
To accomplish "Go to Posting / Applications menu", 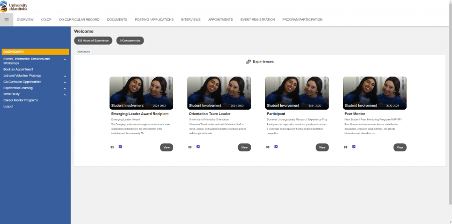I will pyautogui.click(x=154, y=20).
